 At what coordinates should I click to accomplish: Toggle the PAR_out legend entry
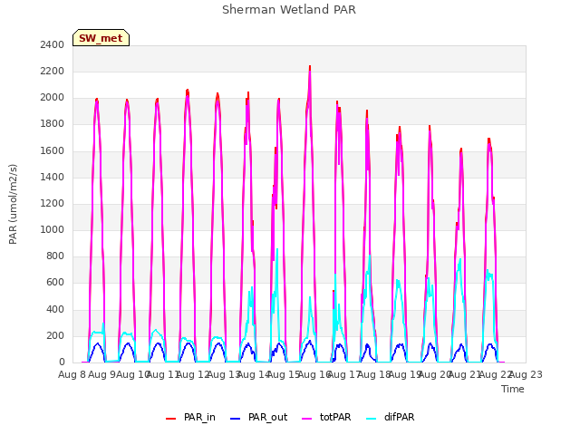[258, 417]
